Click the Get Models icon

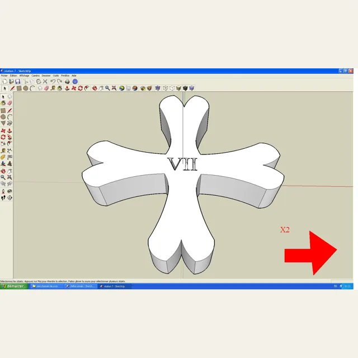pos(143,88)
